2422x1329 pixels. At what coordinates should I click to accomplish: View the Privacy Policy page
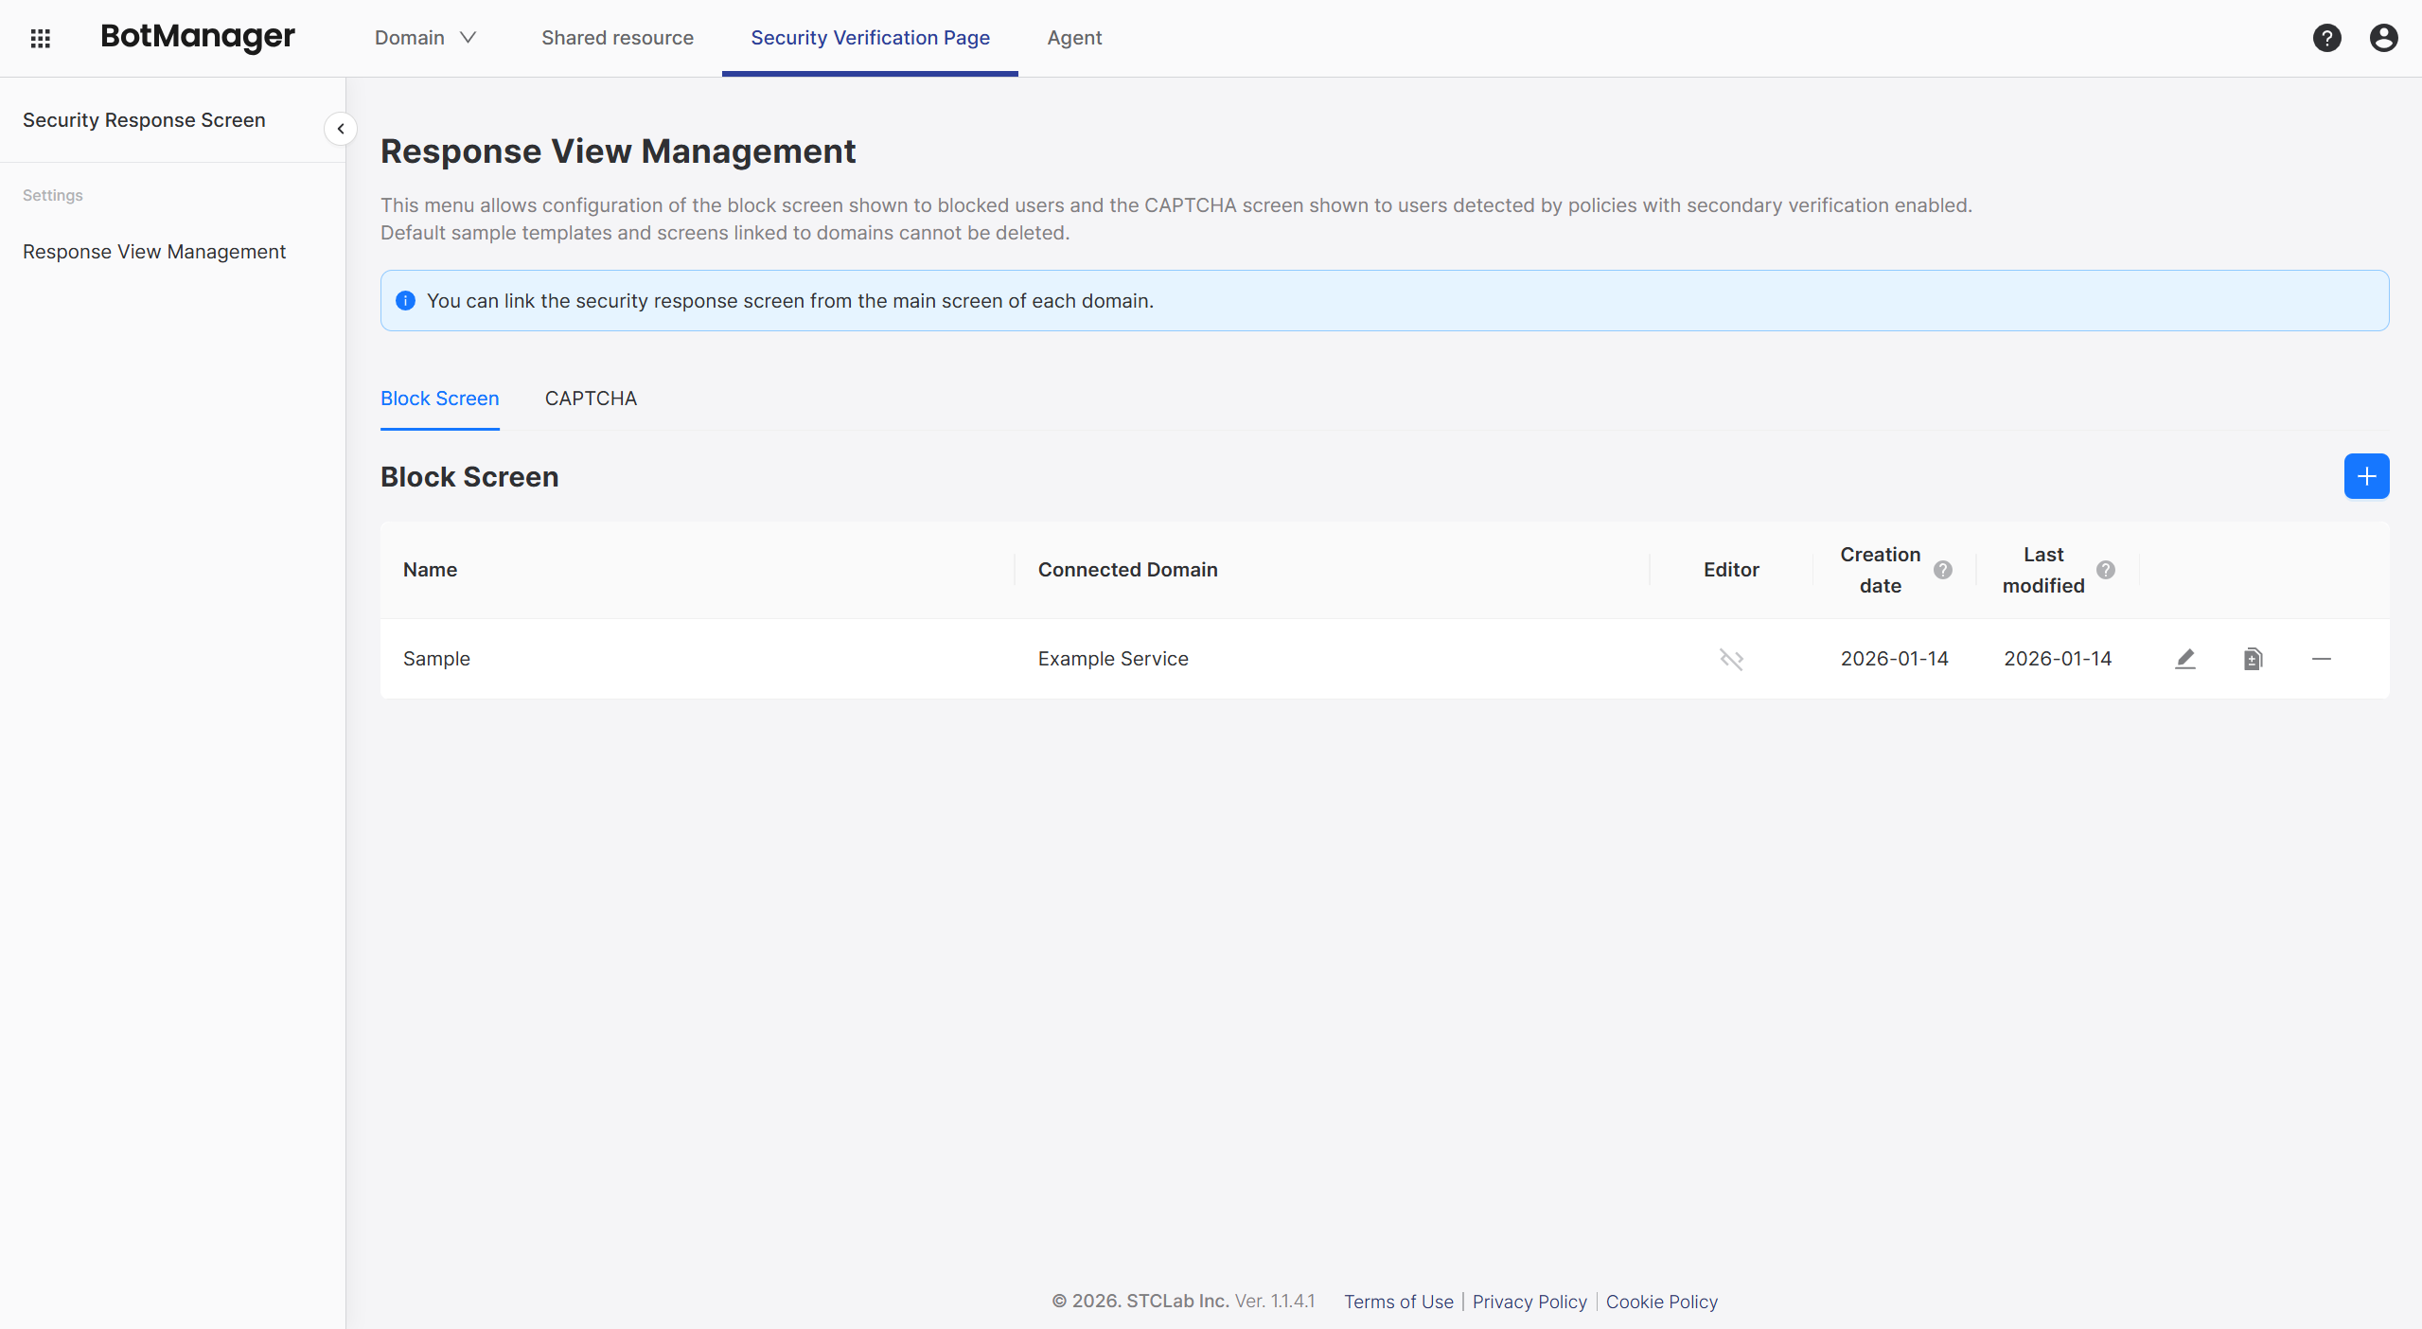(1528, 1302)
